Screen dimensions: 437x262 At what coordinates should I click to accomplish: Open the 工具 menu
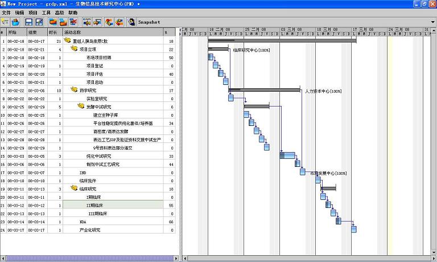pos(46,12)
